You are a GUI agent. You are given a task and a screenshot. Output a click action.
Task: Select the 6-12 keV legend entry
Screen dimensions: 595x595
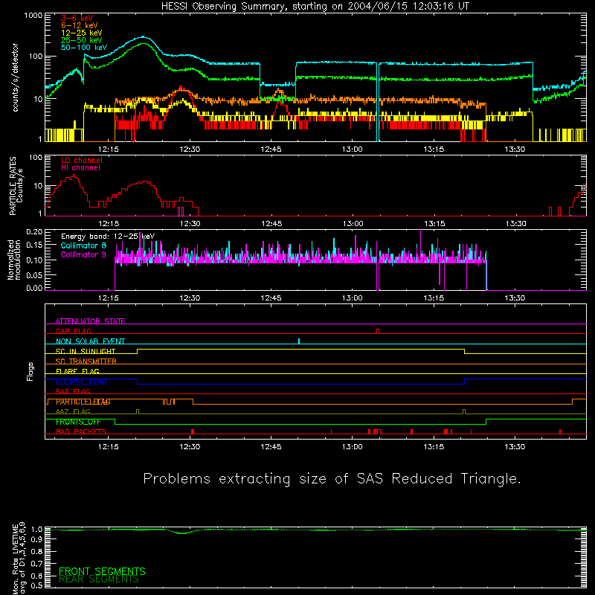click(x=80, y=25)
